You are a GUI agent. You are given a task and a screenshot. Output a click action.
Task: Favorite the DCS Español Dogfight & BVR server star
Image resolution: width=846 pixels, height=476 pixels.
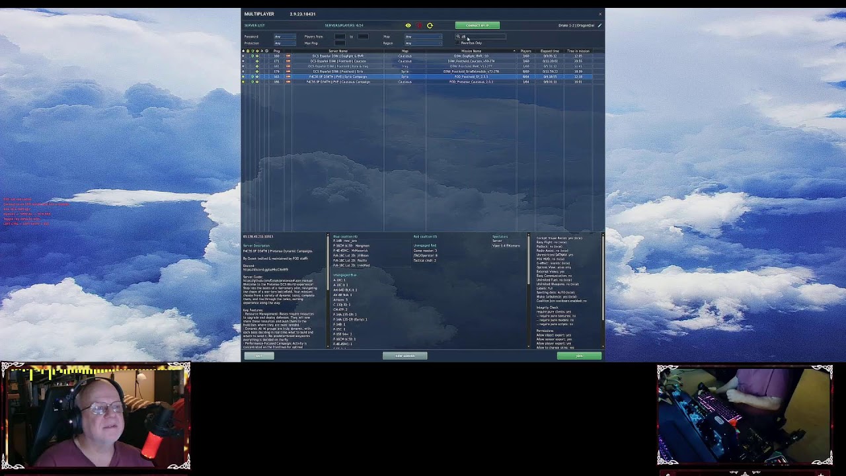(x=243, y=56)
